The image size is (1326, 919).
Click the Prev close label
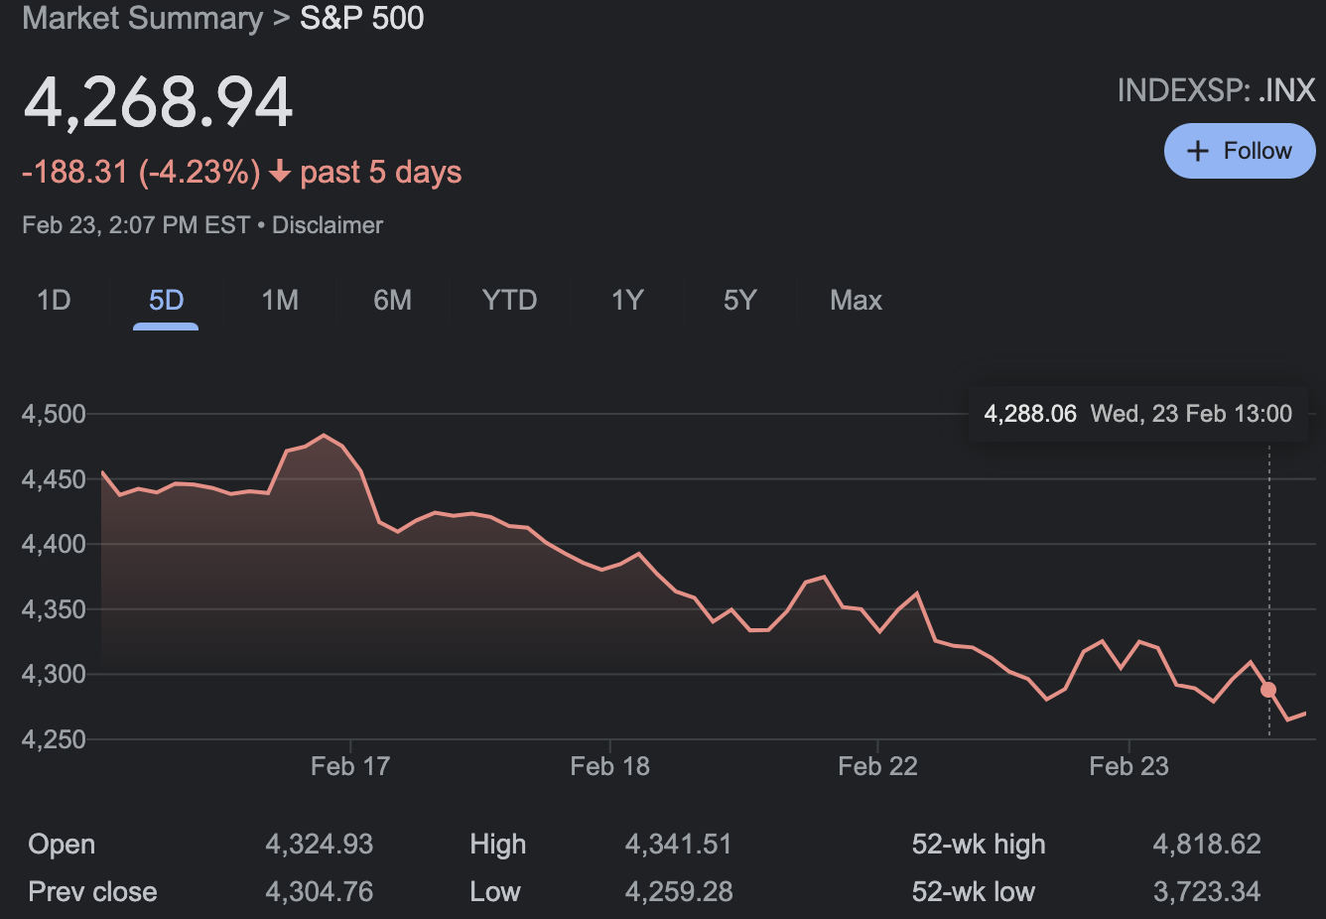92,891
